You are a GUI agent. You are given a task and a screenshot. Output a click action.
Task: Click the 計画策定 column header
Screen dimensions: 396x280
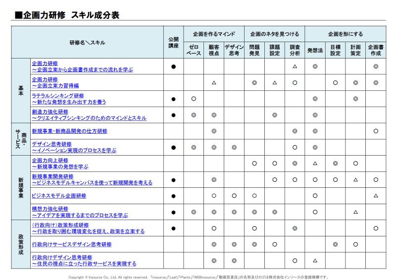pyautogui.click(x=355, y=50)
